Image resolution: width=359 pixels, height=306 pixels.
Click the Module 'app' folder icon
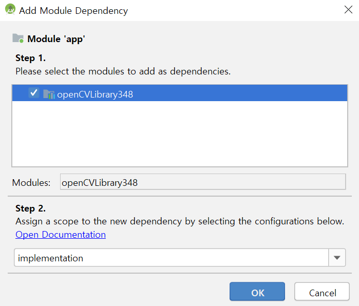click(18, 38)
